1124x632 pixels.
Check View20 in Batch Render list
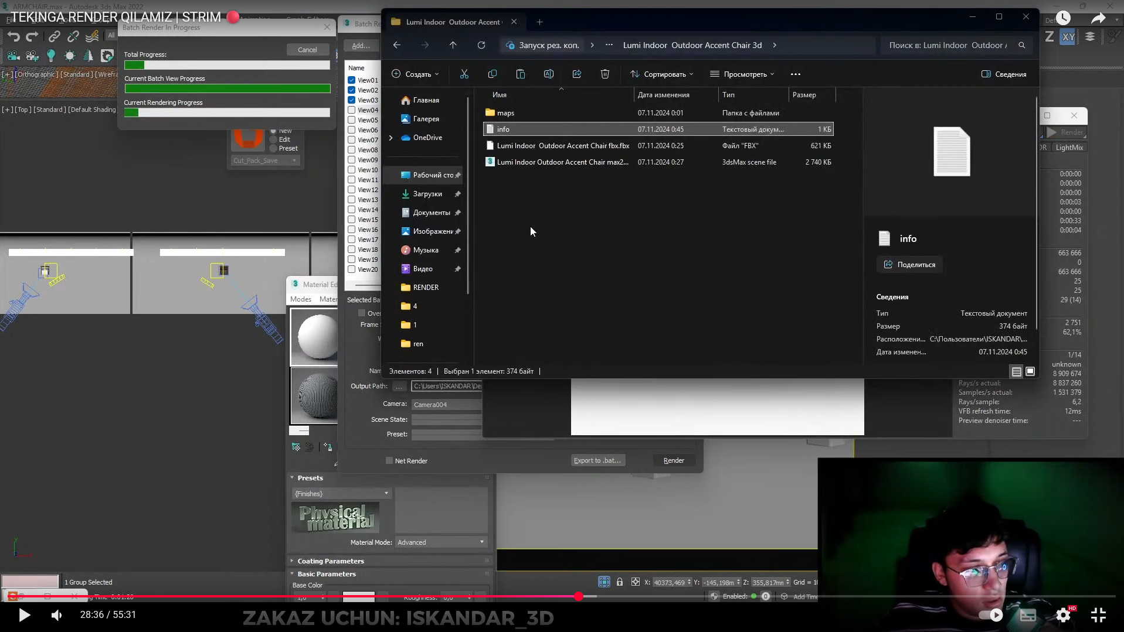click(352, 269)
